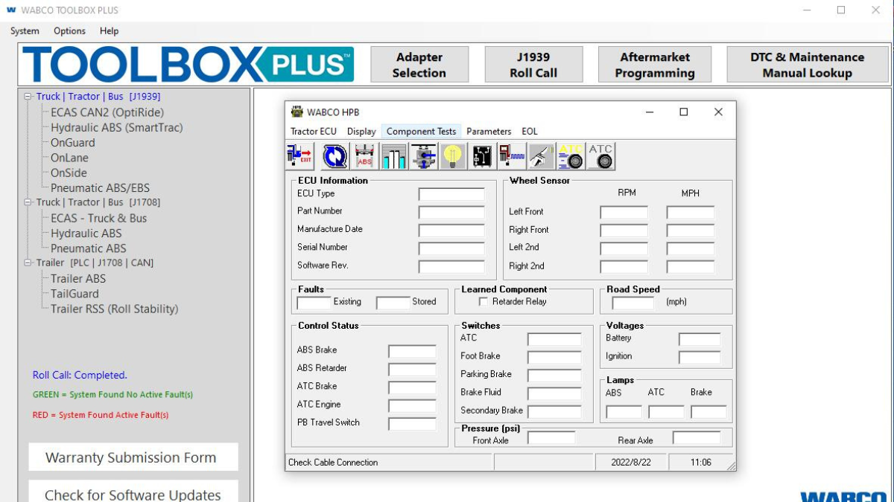The image size is (894, 502).
Task: Collapse the Trailer PLC J1708 CAN node
Action: pyautogui.click(x=28, y=263)
